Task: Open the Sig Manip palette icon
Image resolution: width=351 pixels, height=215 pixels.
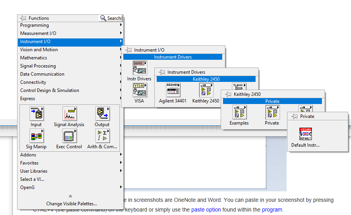Action: pos(37,136)
